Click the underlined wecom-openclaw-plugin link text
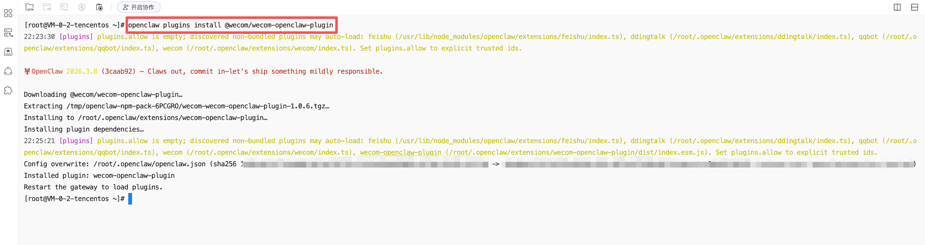This screenshot has height=245, width=925. [x=400, y=153]
